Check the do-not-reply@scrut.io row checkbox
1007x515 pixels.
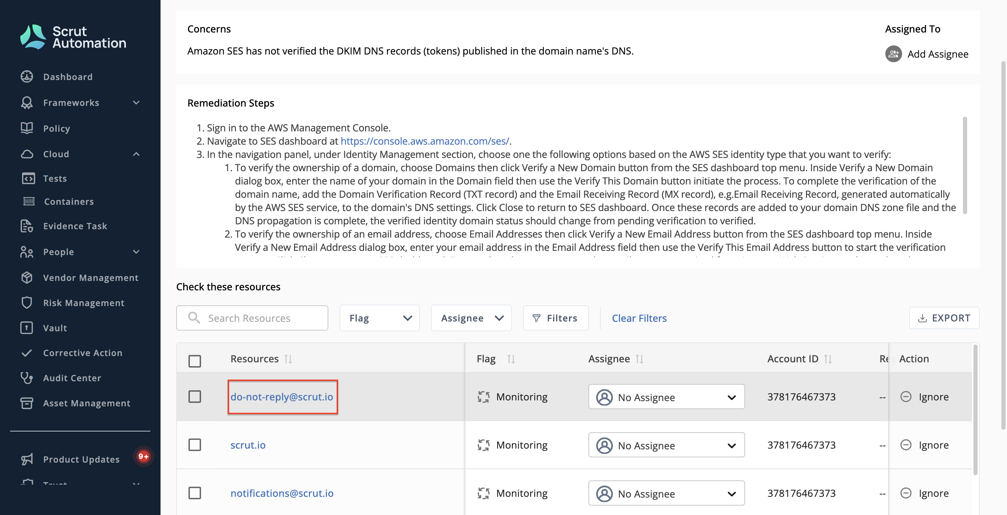click(x=195, y=397)
